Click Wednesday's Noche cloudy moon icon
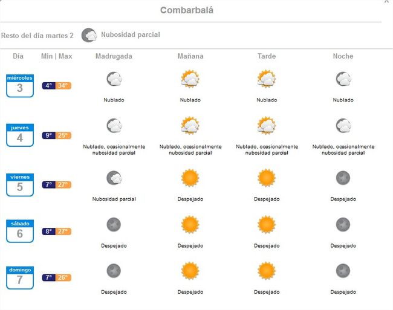 point(343,79)
